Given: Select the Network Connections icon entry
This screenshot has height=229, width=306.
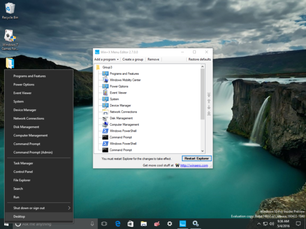Looking at the screenshot, I should coord(106,112).
